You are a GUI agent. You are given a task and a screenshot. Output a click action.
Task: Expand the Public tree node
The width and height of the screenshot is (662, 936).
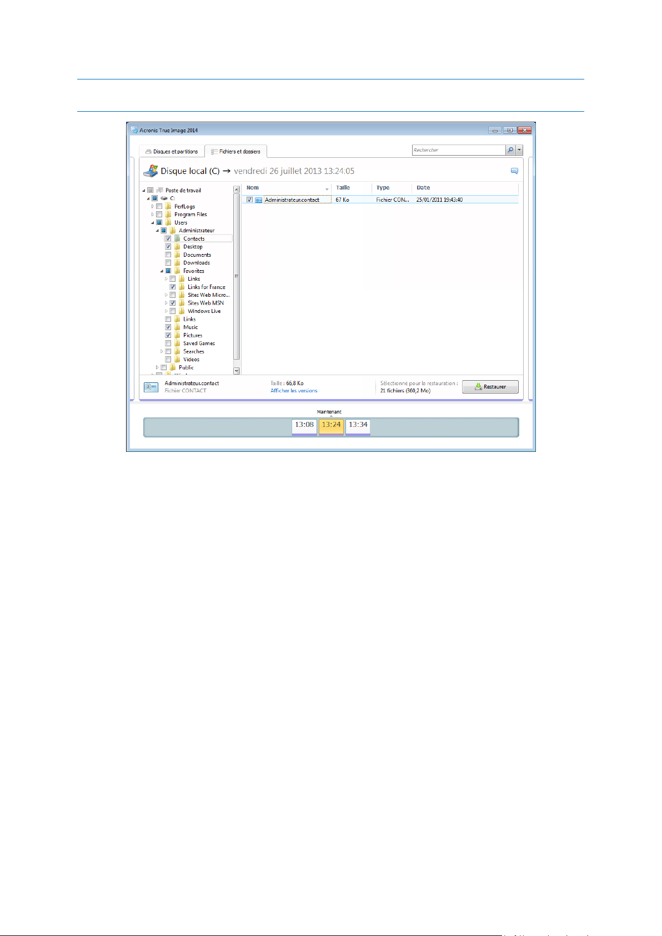click(x=157, y=367)
